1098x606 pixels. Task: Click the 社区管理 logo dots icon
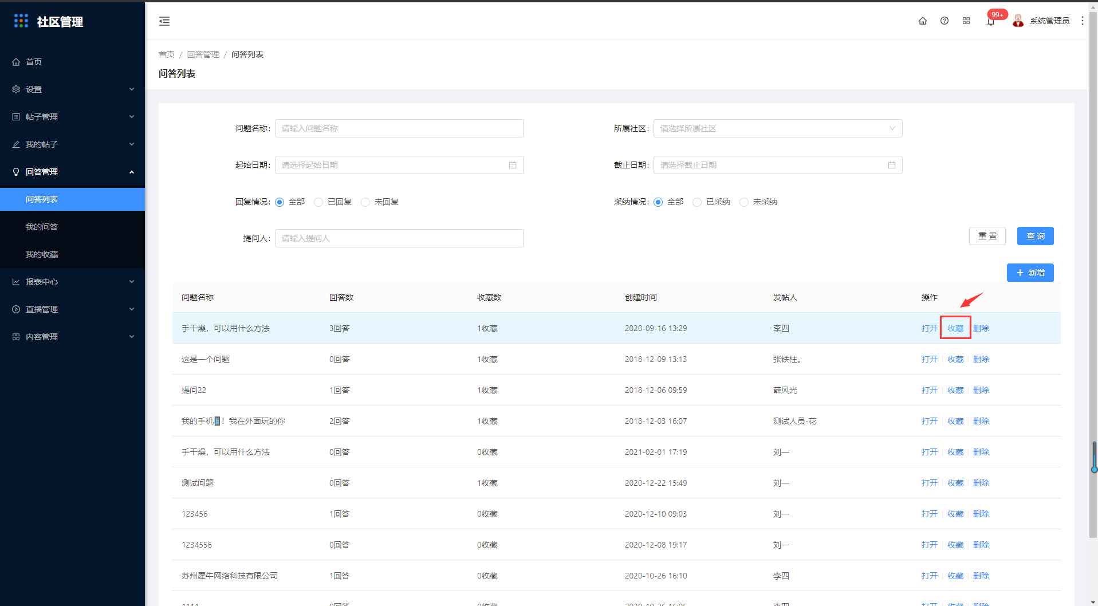pyautogui.click(x=21, y=21)
